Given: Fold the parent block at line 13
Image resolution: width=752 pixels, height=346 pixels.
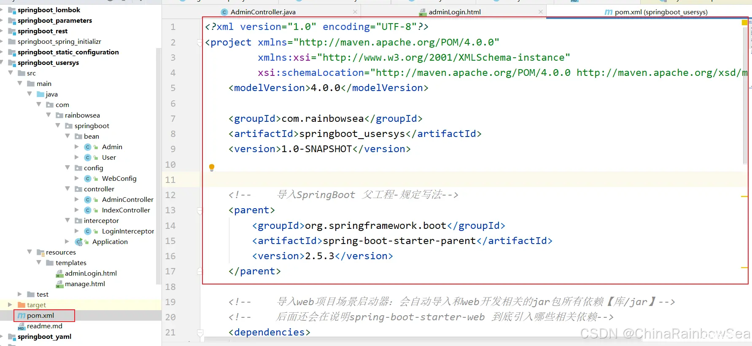Looking at the screenshot, I should (x=200, y=210).
